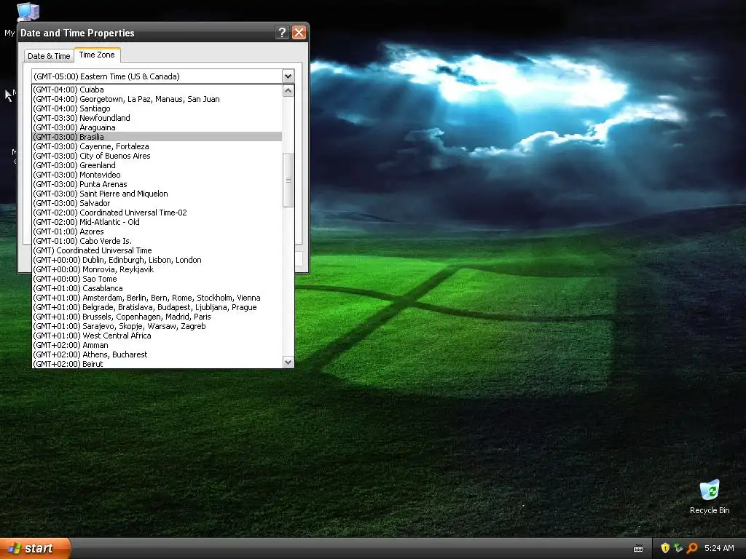Choose (GMT-03:00) Montevideo
Screen dimensions: 746x559
point(157,175)
